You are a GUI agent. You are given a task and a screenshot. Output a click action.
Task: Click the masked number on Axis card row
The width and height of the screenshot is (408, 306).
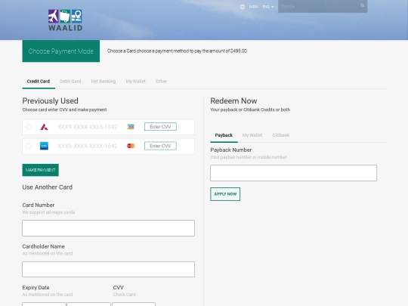point(88,127)
